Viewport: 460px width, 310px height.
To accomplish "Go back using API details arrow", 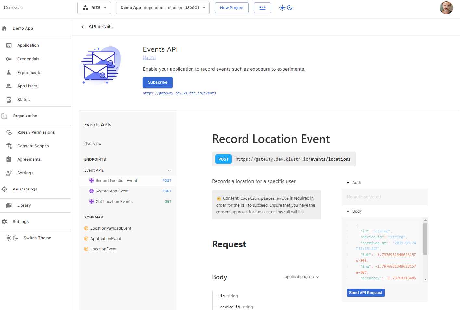I will (83, 27).
